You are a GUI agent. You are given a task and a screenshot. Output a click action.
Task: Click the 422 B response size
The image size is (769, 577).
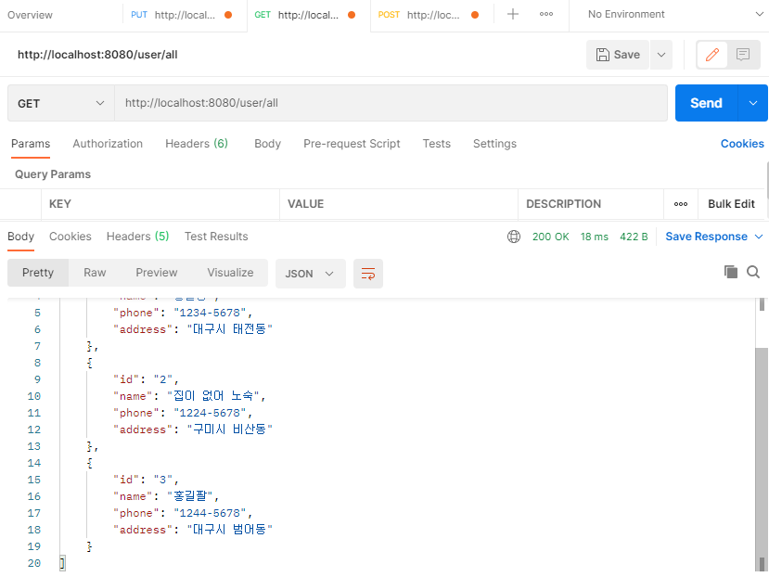click(x=634, y=237)
